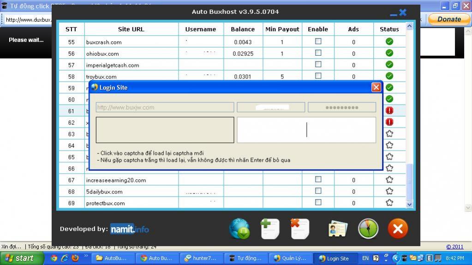
Task: Click green check status in row 59
Action: 389,88
